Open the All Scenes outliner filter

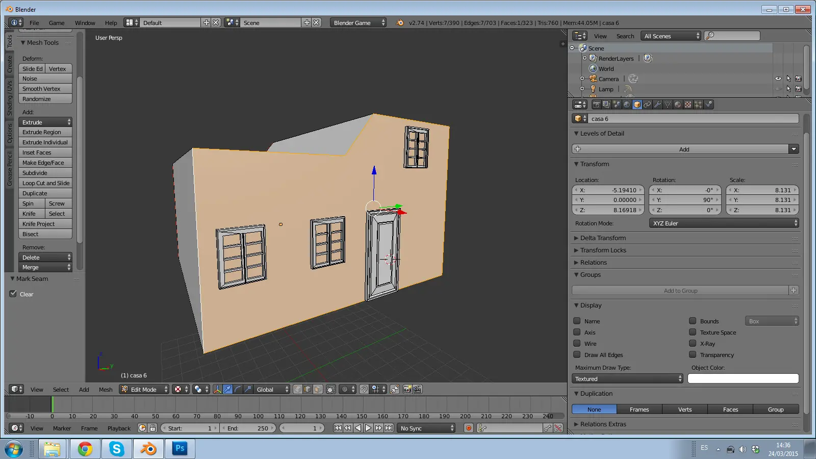[671, 36]
